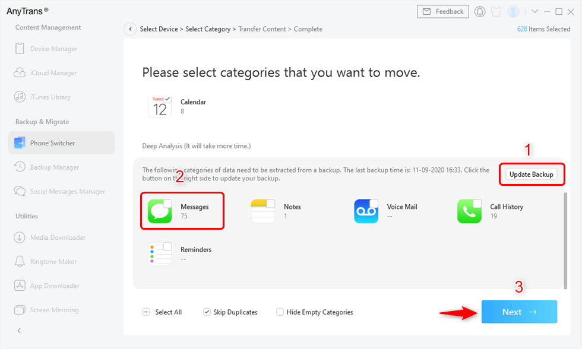
Task: Click the Call History phone icon
Action: pyautogui.click(x=470, y=211)
